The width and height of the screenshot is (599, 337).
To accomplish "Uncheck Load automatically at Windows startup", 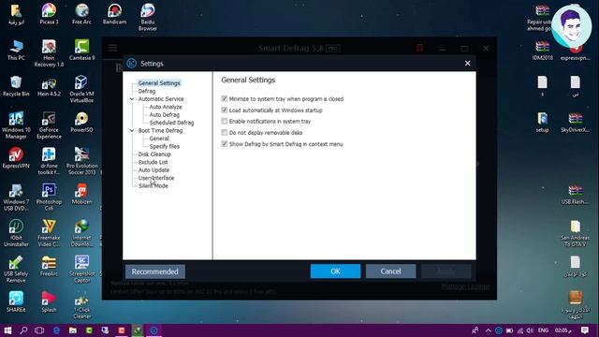I will (225, 110).
